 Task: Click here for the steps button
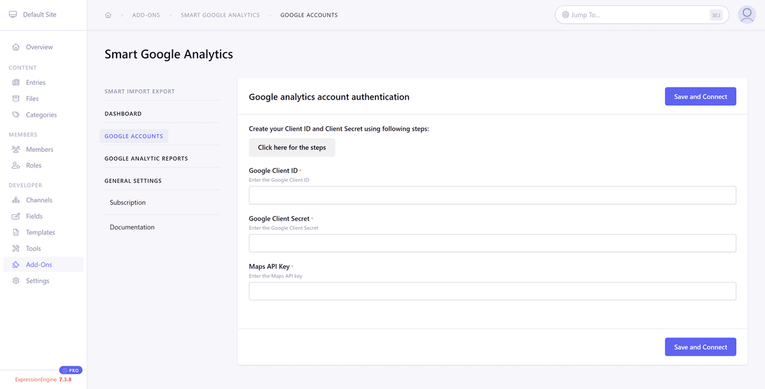[x=292, y=147]
